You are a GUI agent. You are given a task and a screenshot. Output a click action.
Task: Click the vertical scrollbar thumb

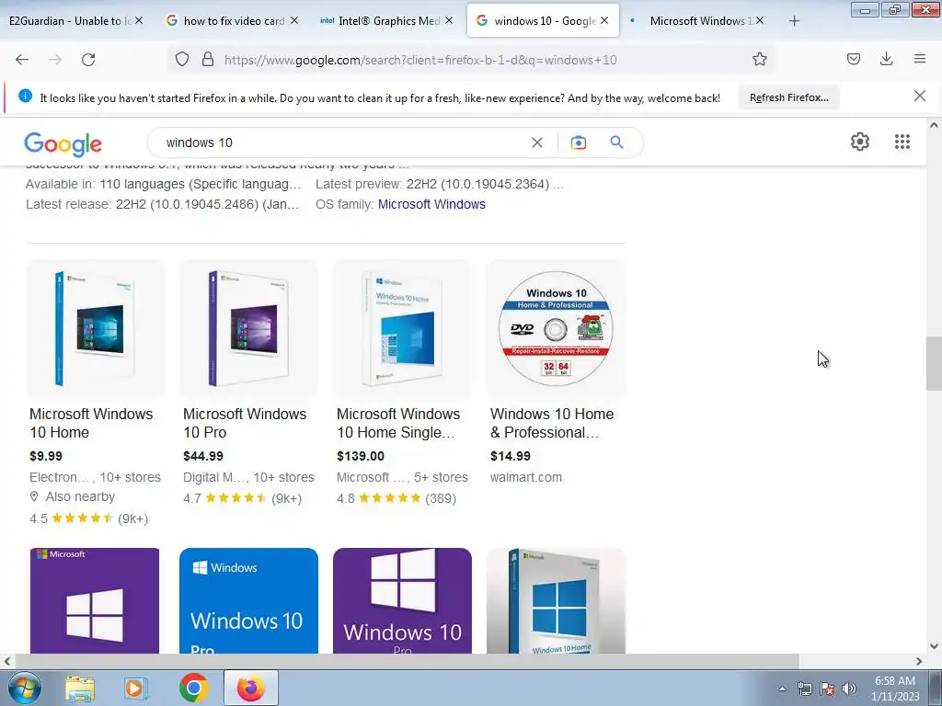pos(934,364)
